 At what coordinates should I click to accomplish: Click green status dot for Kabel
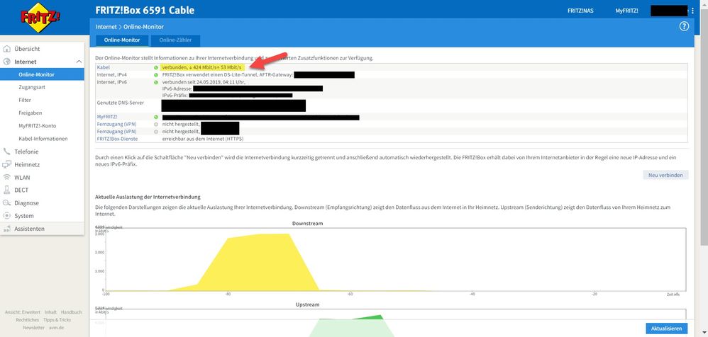coord(156,67)
